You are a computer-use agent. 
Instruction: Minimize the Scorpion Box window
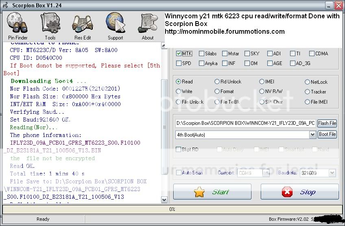click(329, 6)
